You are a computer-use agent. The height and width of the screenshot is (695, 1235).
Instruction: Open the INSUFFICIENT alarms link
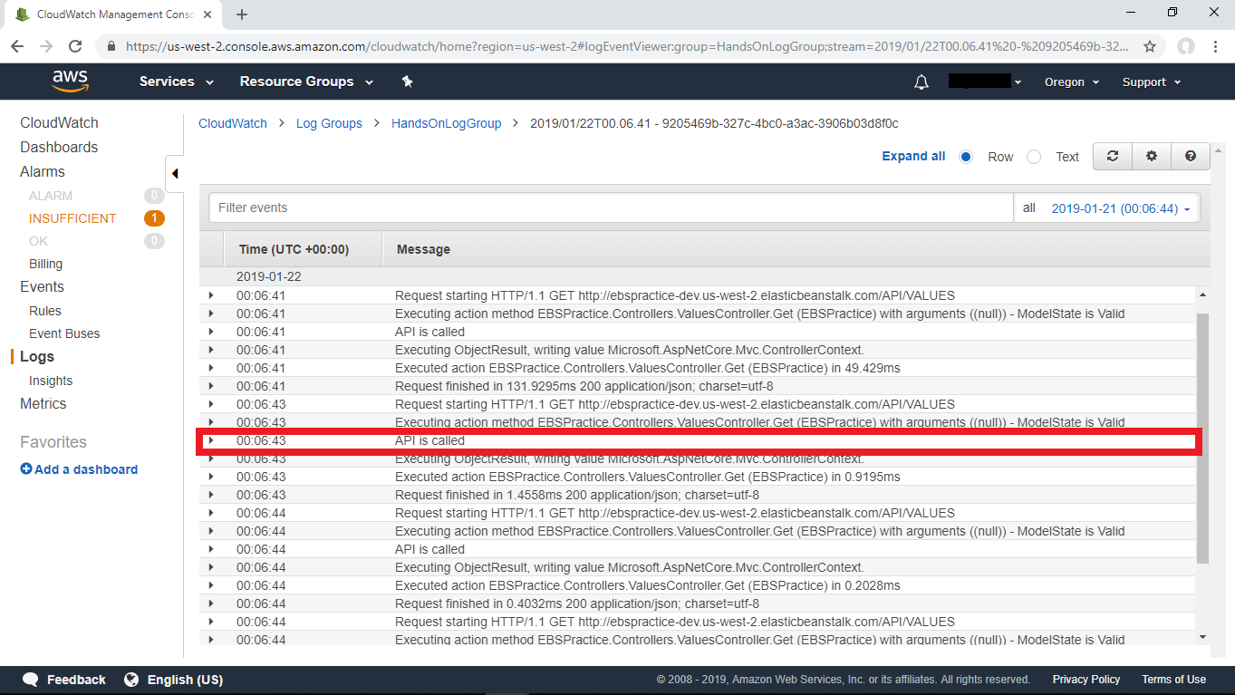click(x=72, y=217)
